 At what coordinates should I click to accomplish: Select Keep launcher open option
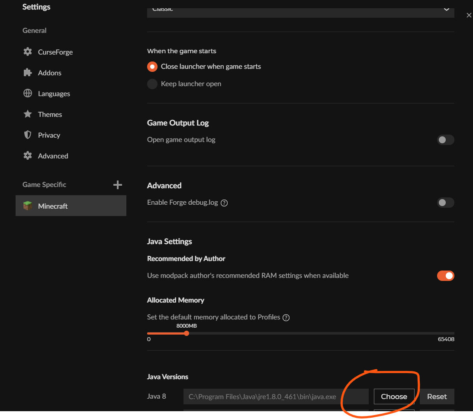pyautogui.click(x=152, y=84)
